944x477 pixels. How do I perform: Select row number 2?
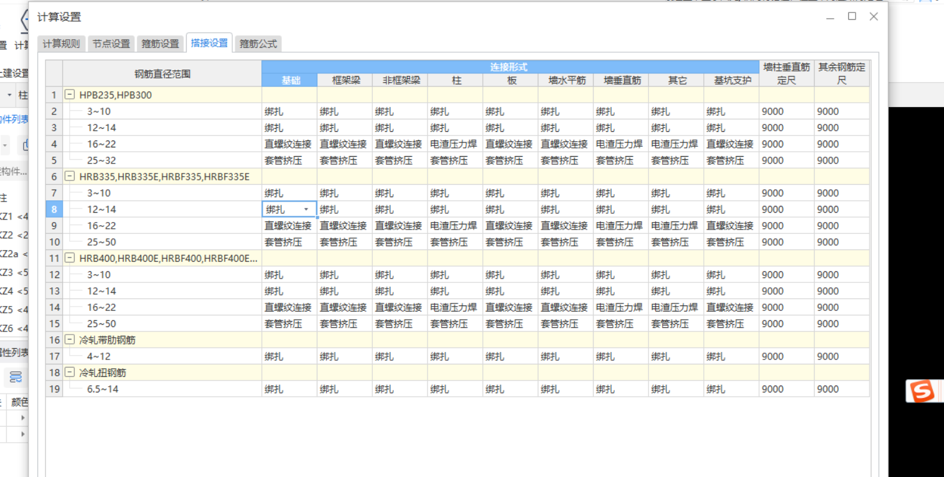click(54, 111)
